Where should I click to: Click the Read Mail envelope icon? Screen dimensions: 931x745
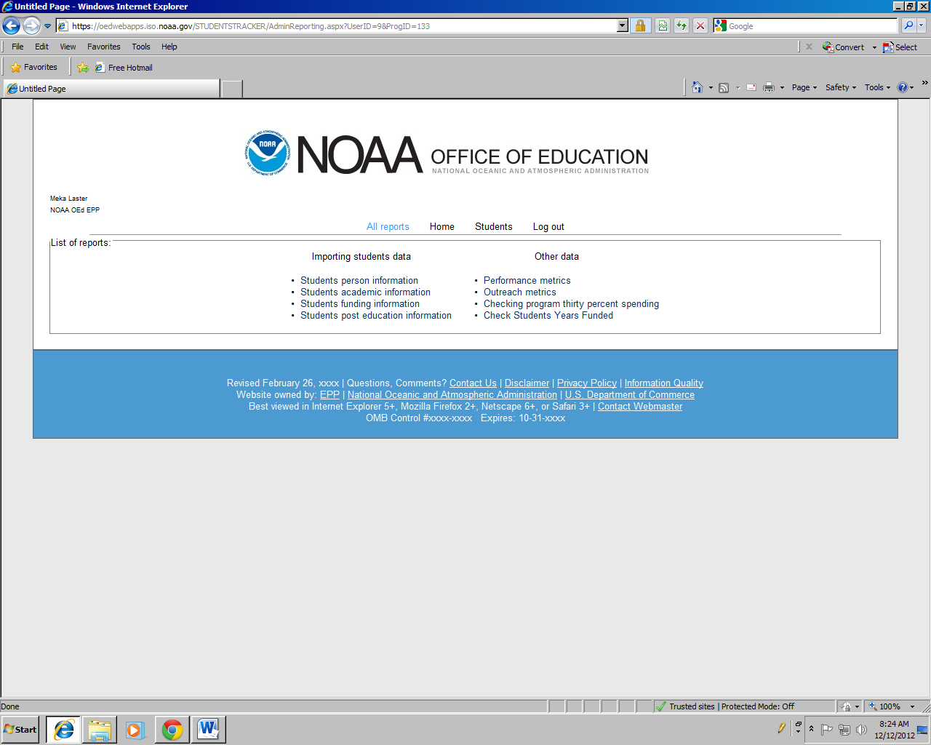[751, 87]
